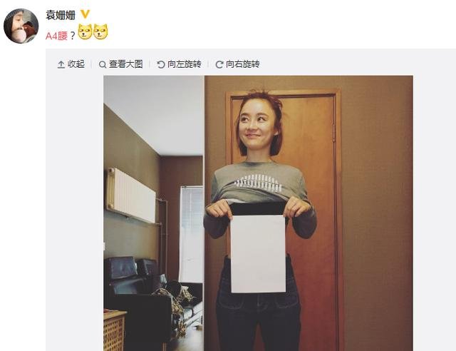Open 袁姗姗's profile avatar picture
This screenshot has height=351, width=456.
click(x=21, y=26)
